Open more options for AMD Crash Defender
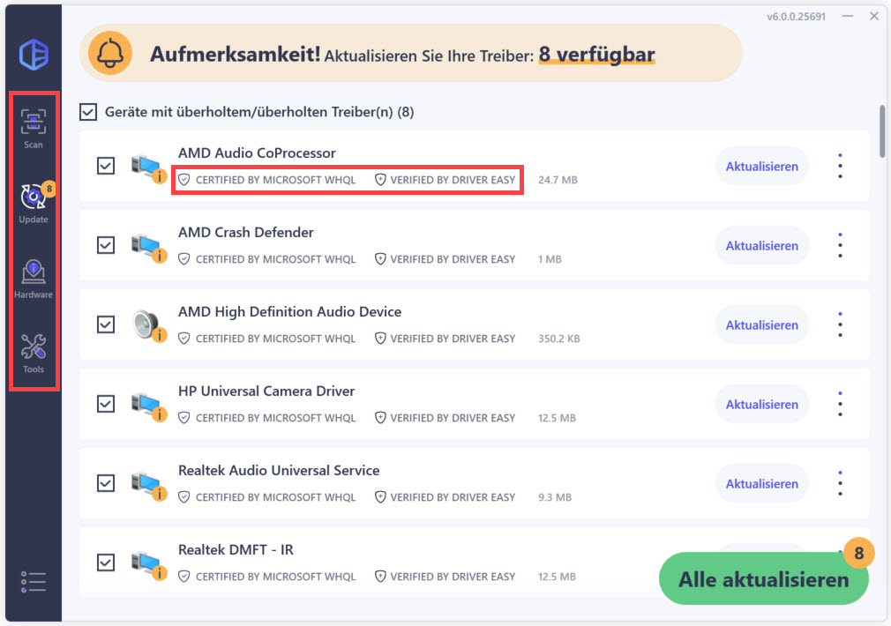This screenshot has width=891, height=626. tap(840, 245)
